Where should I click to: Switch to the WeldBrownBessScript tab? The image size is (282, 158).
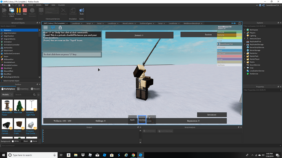192,24
